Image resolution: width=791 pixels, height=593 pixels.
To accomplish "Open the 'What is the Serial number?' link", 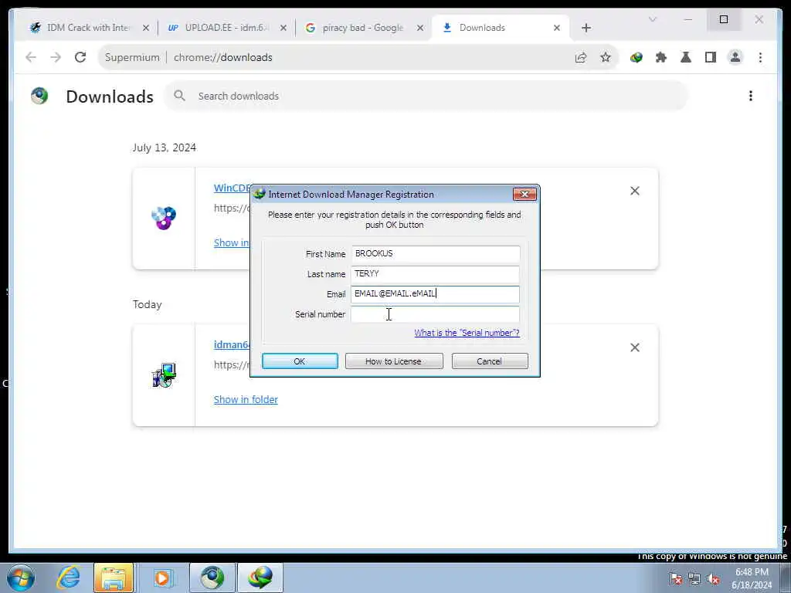I will click(467, 333).
